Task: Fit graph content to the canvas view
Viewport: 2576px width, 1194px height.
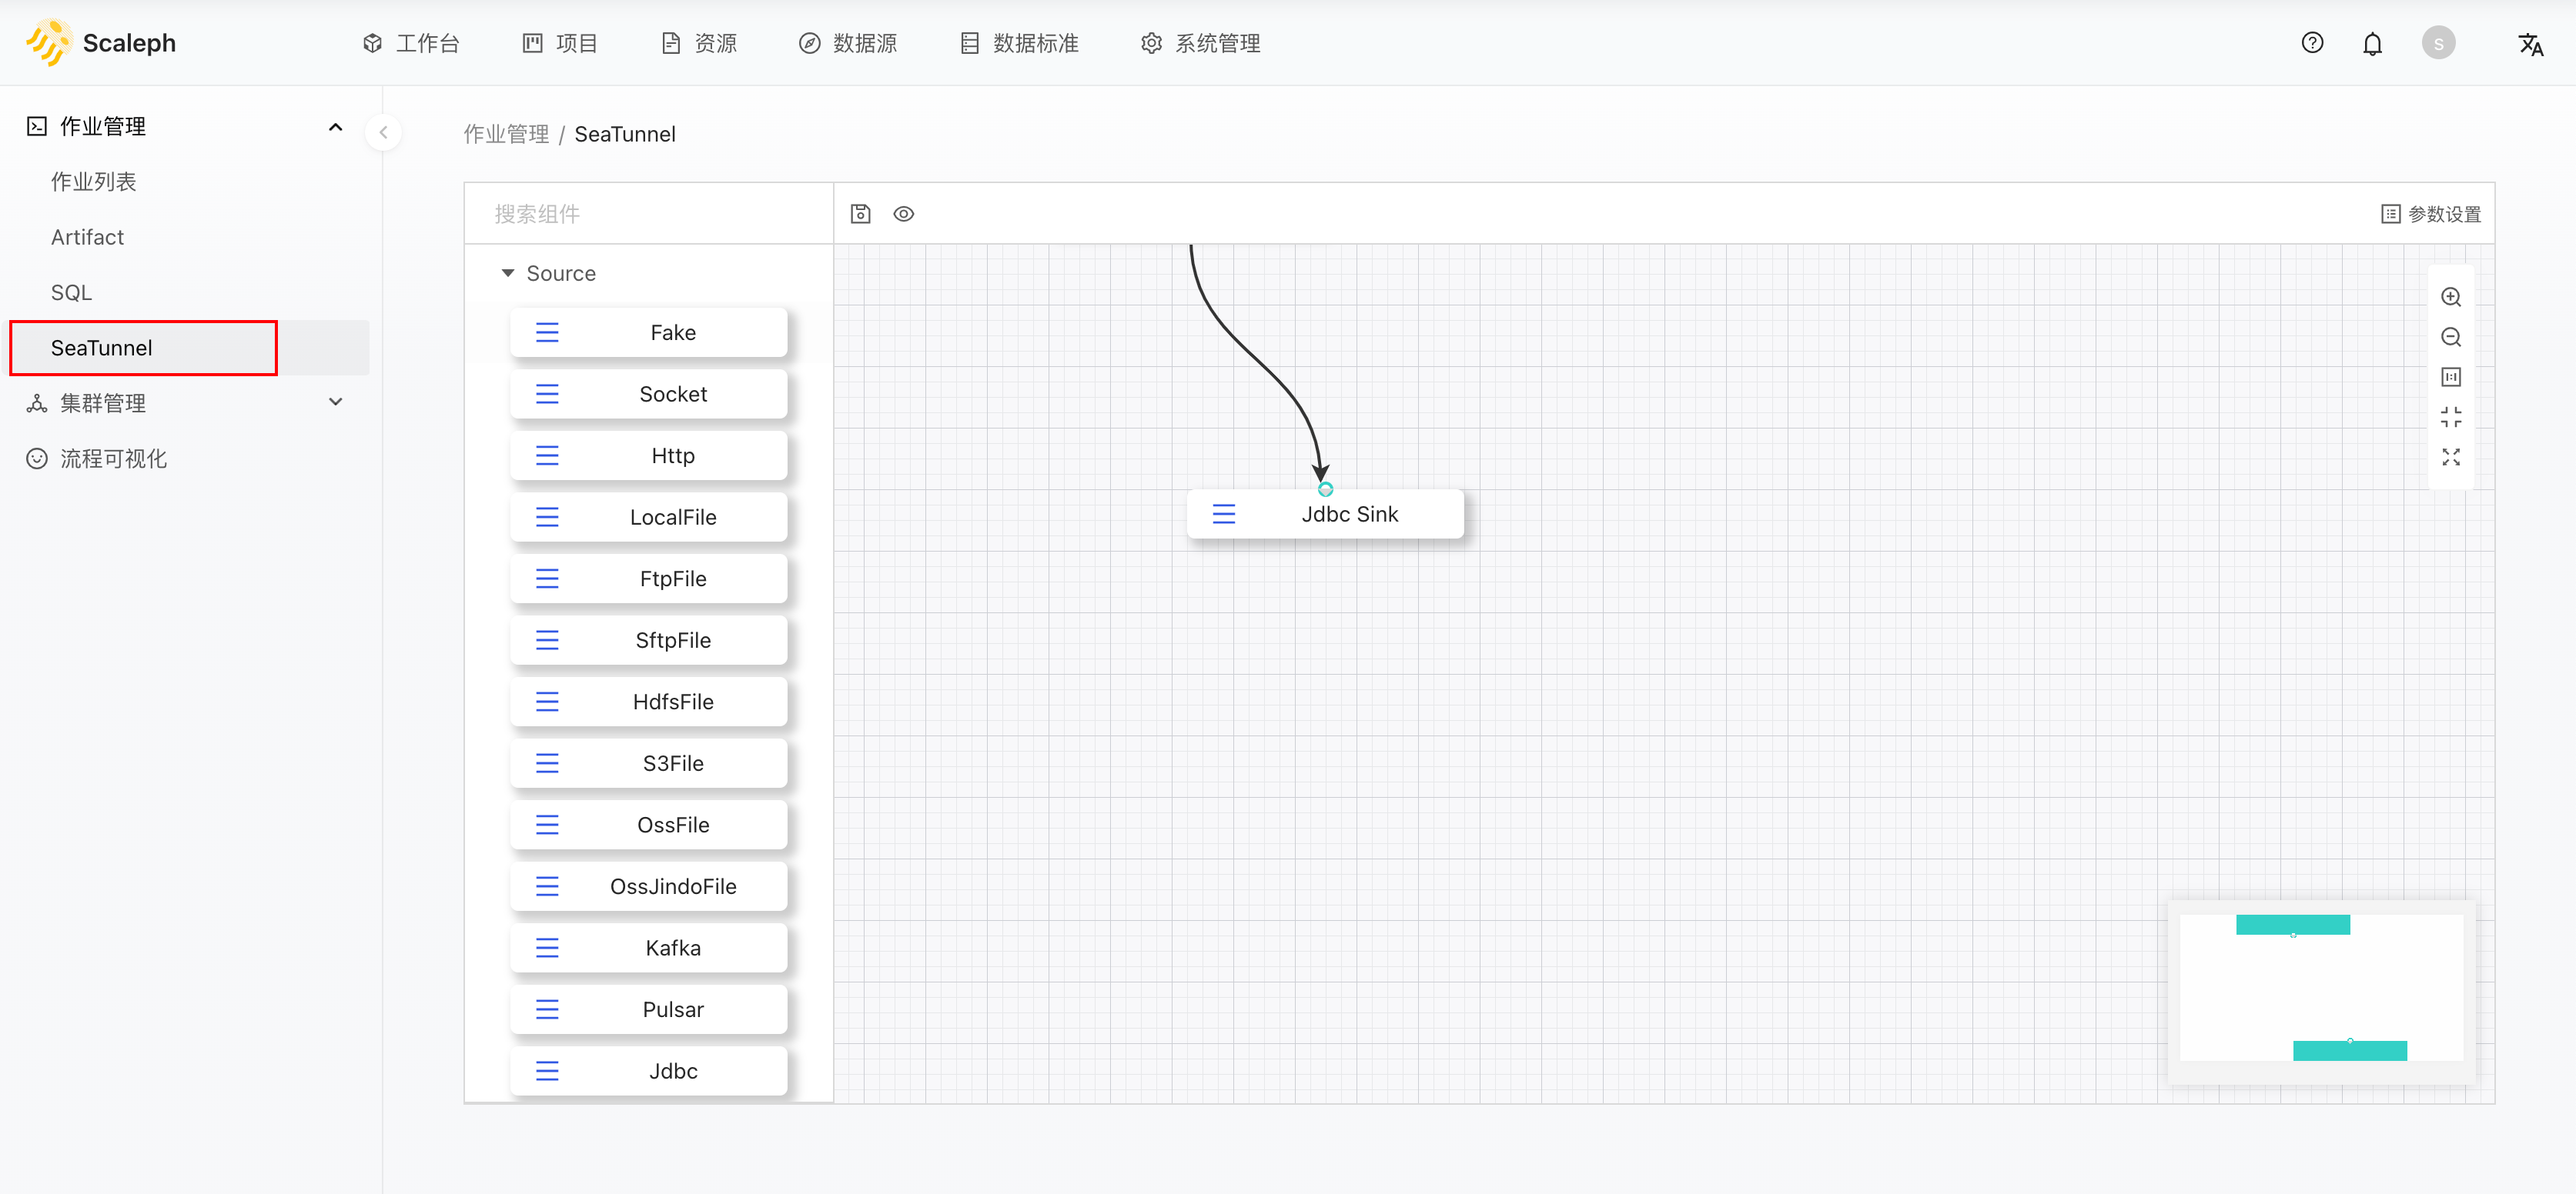Action: (x=2451, y=417)
